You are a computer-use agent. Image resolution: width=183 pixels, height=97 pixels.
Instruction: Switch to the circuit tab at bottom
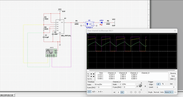pyautogui.click(x=7, y=95)
